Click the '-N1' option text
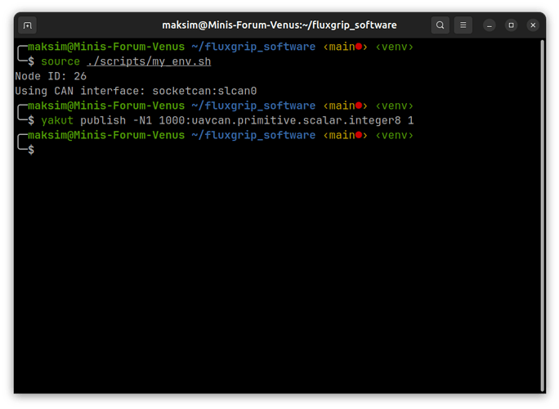Viewport: 559px width, 409px height. coord(142,120)
